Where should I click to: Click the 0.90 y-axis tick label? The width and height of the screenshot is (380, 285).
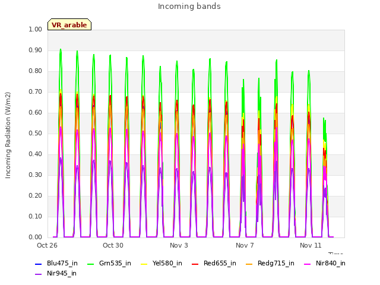click(36, 50)
